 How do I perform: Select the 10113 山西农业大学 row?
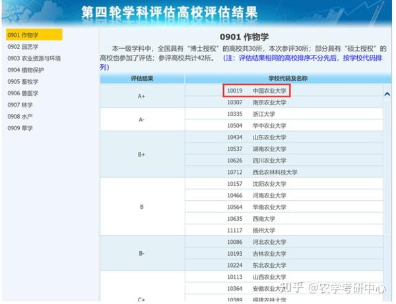tap(284, 277)
